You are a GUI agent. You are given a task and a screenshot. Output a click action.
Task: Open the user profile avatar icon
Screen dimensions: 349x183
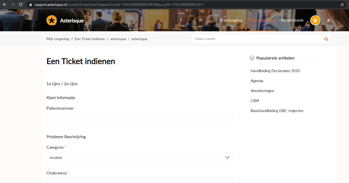click(x=315, y=20)
